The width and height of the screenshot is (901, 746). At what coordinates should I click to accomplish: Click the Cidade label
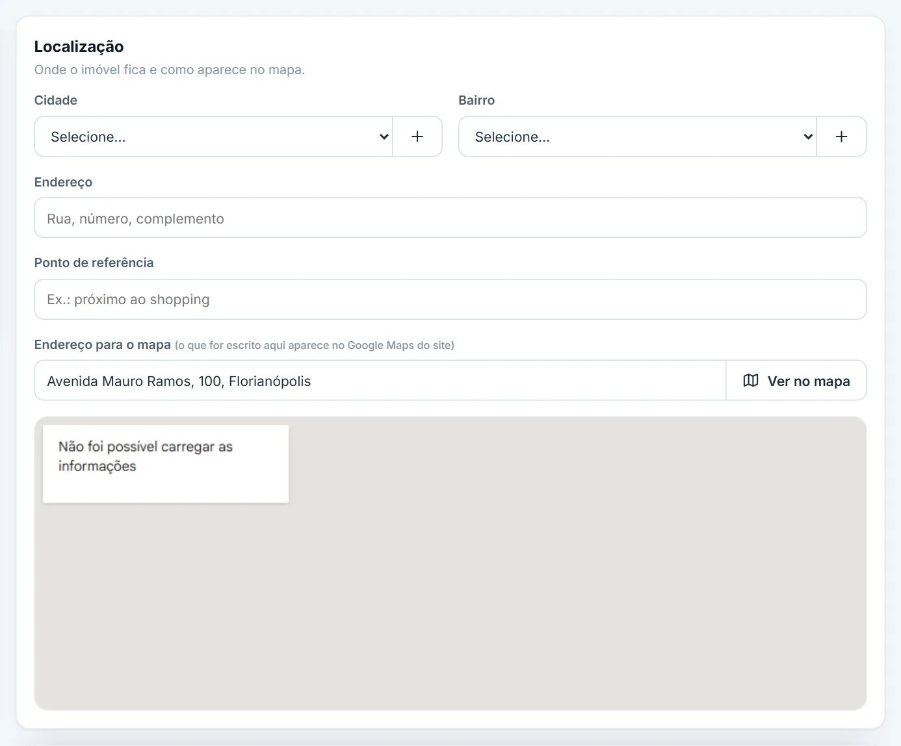coord(56,100)
